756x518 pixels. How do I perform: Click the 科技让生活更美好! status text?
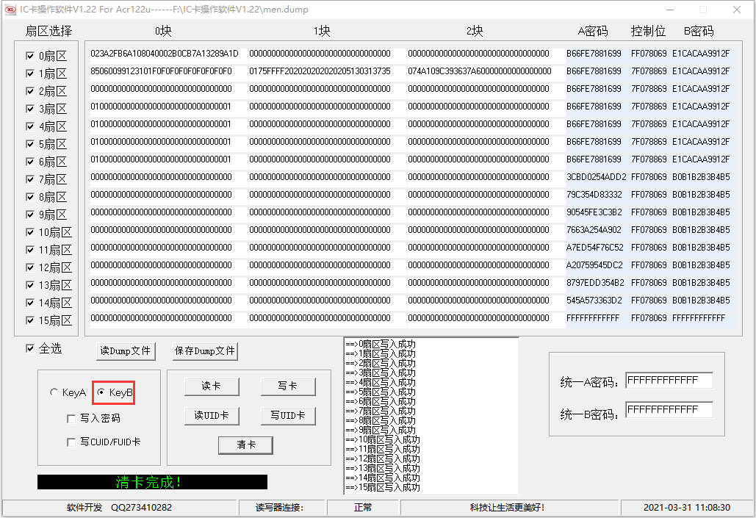point(507,508)
